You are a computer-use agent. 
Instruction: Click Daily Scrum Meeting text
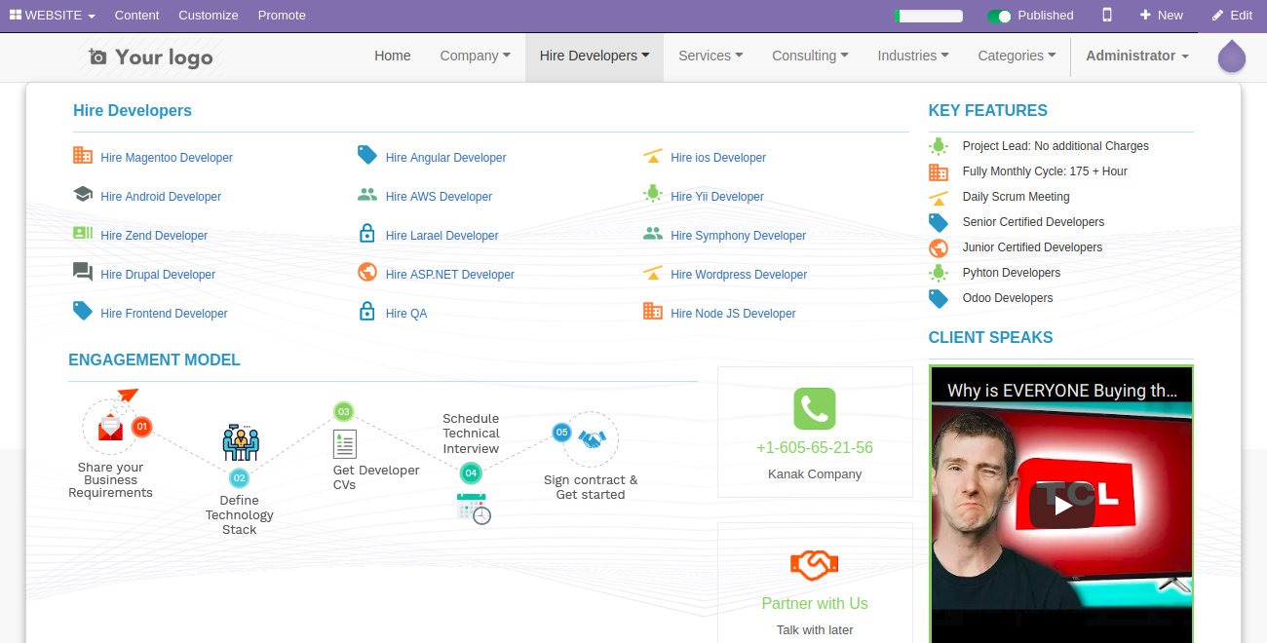tap(1016, 197)
